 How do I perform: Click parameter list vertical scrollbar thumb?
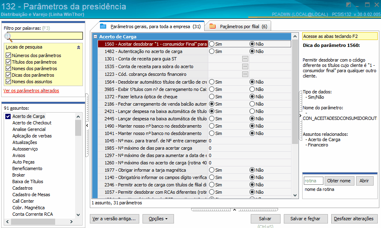pyautogui.click(x=295, y=92)
